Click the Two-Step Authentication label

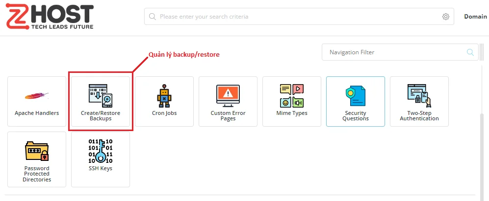419,116
